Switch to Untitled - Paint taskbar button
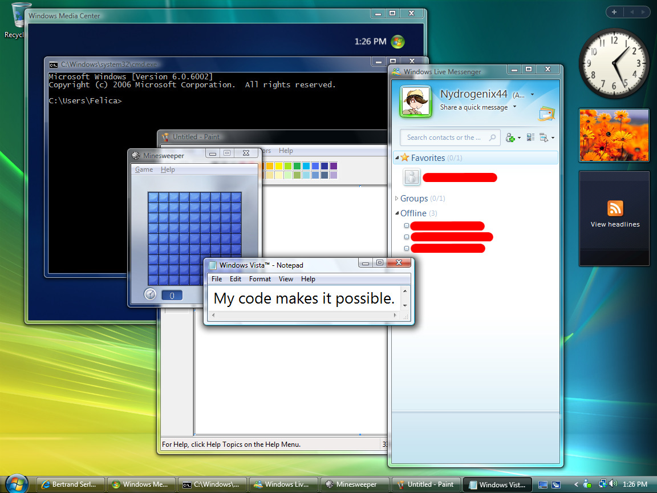 click(425, 484)
